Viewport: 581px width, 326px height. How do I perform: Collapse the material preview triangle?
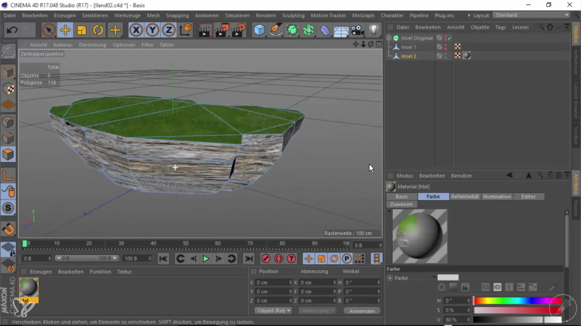[389, 211]
